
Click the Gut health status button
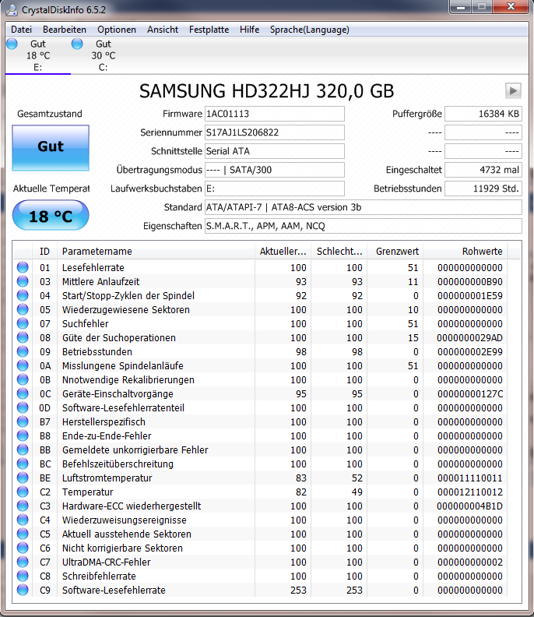pyautogui.click(x=51, y=148)
